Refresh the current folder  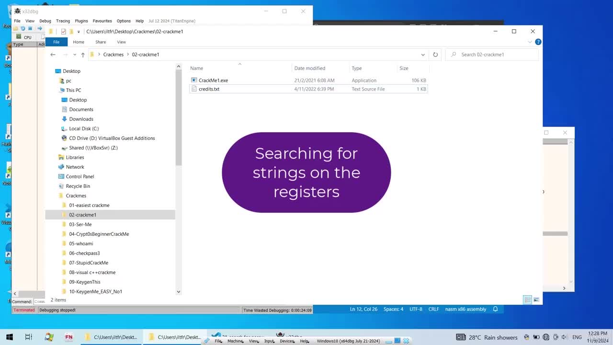point(435,55)
